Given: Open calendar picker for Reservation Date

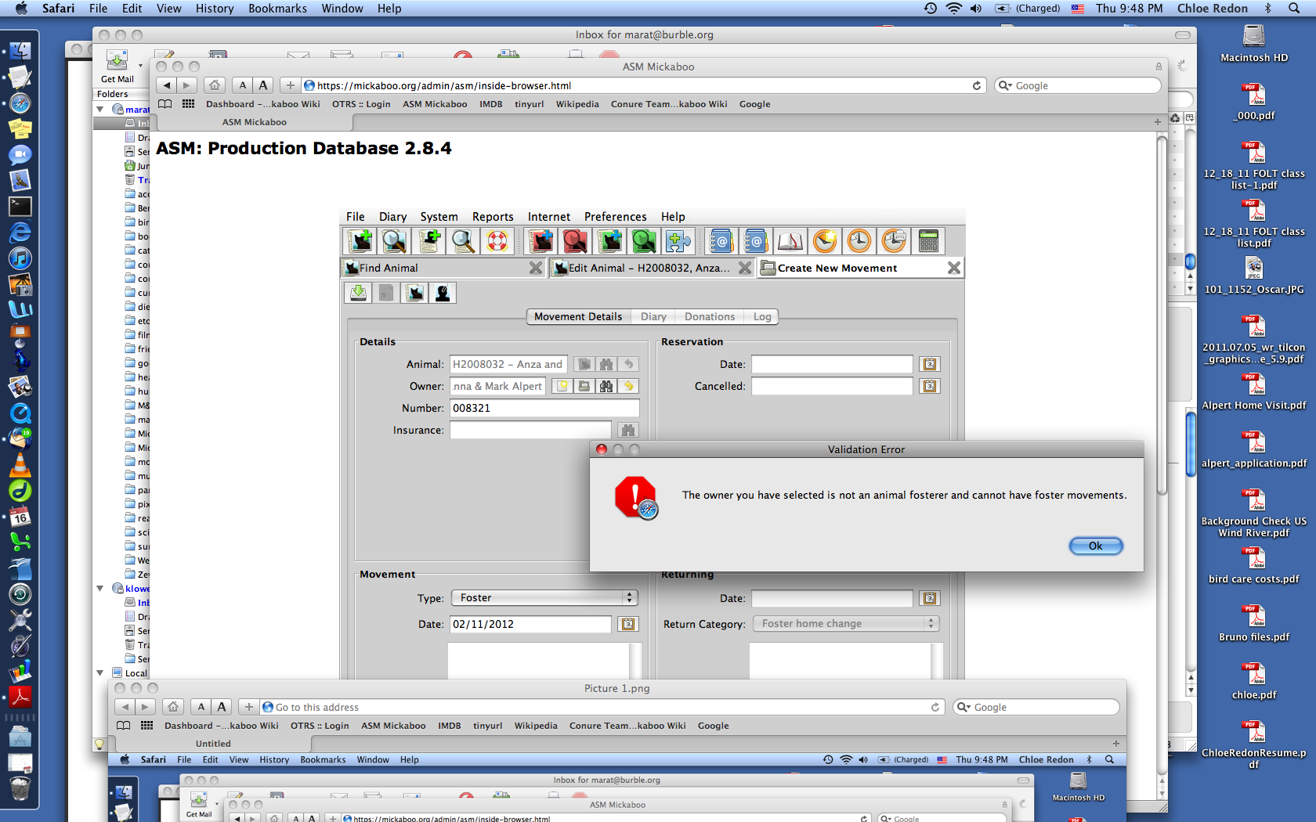Looking at the screenshot, I should [929, 364].
